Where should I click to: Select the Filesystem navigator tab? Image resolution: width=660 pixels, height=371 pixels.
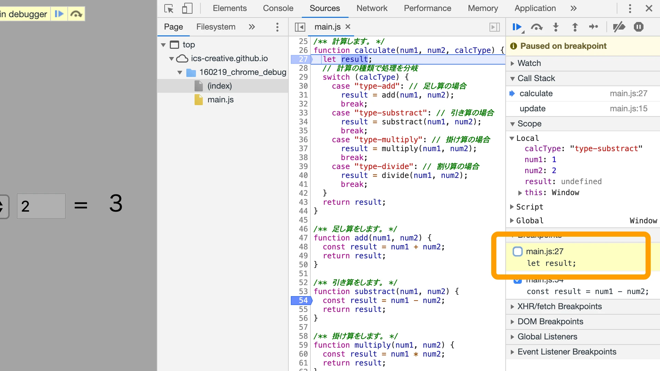216,27
